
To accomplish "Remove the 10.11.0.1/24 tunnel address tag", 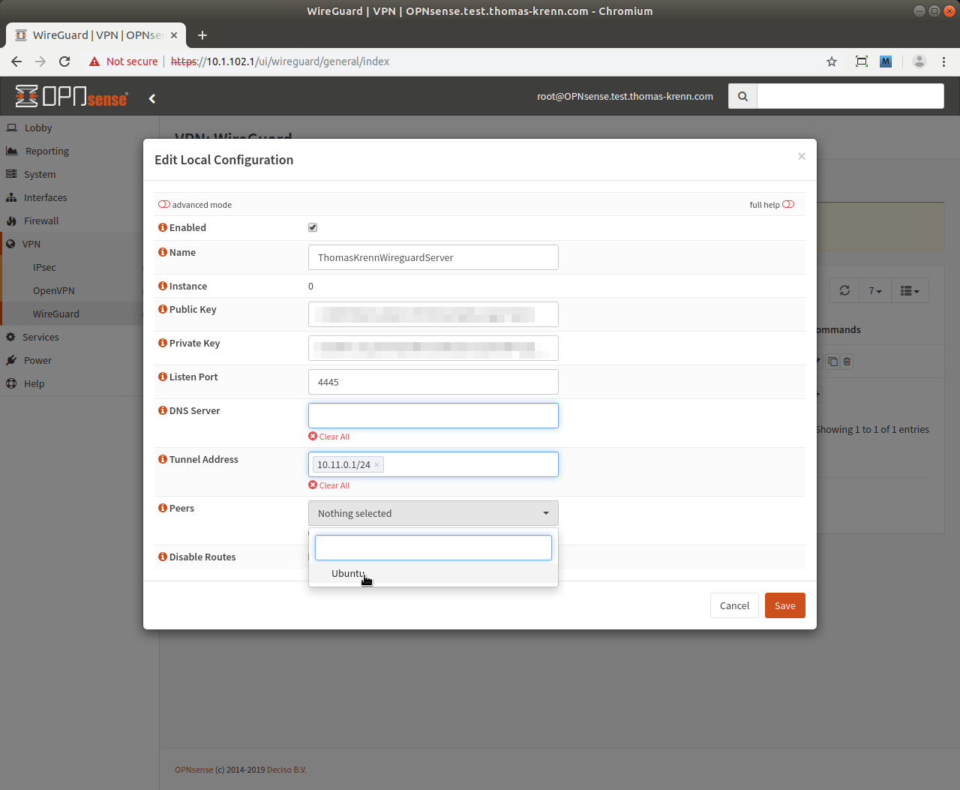I will [376, 465].
